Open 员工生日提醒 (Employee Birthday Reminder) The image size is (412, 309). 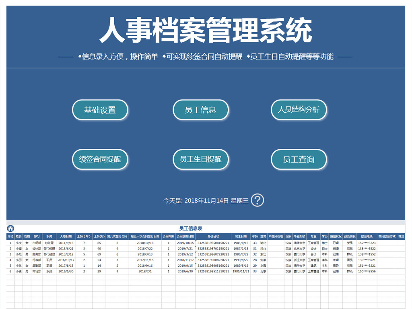(201, 159)
